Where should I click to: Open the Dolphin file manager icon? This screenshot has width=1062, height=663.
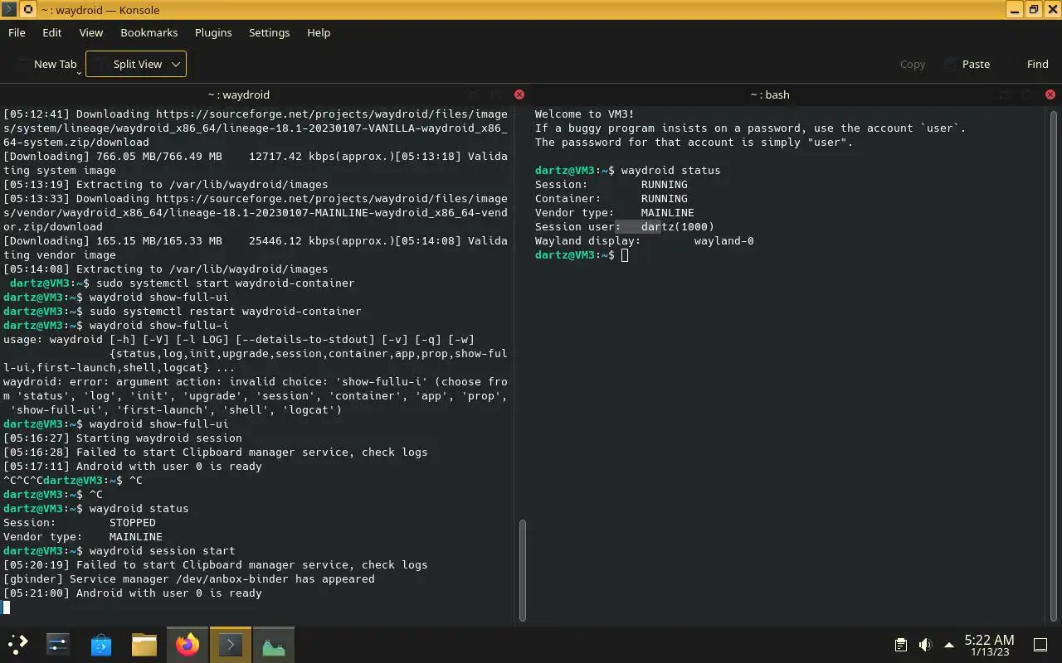[144, 644]
